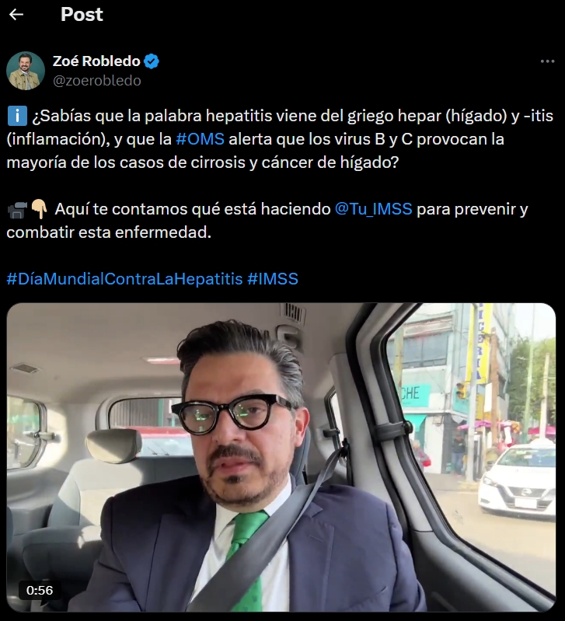Click the blue information emoji icon
This screenshot has width=565, height=621.
17,116
